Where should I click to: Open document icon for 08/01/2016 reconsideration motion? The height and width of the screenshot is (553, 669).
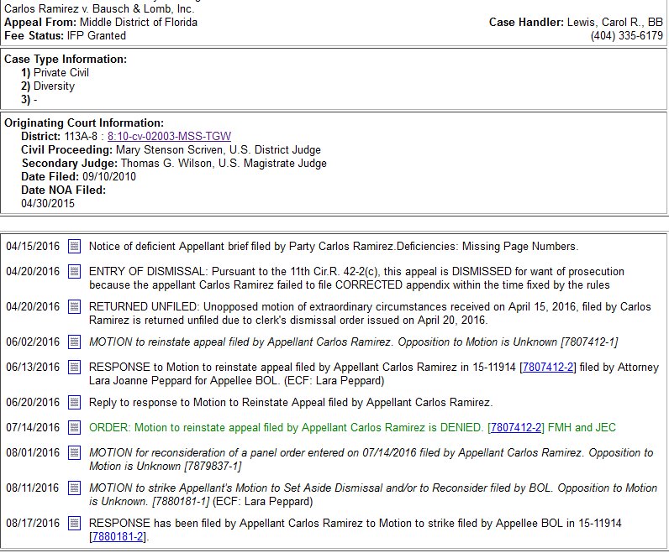pyautogui.click(x=74, y=453)
